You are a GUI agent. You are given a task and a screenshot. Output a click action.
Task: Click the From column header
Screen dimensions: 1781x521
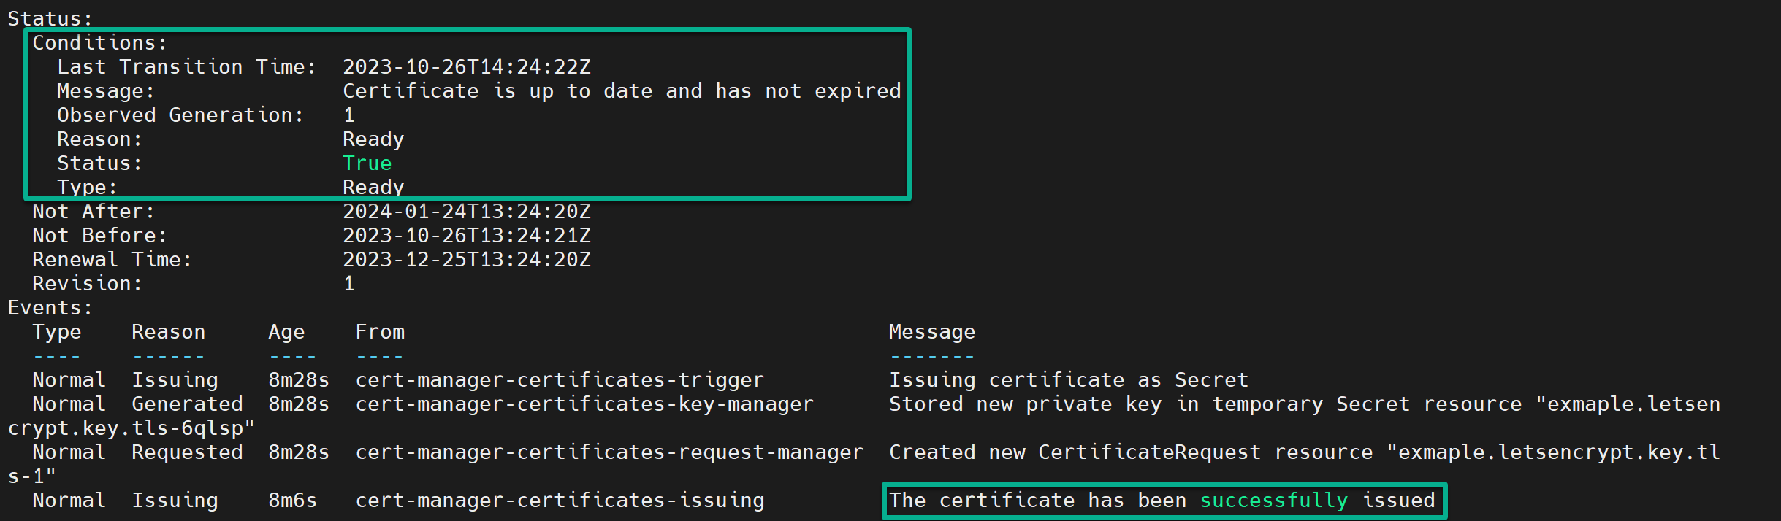pyautogui.click(x=380, y=331)
